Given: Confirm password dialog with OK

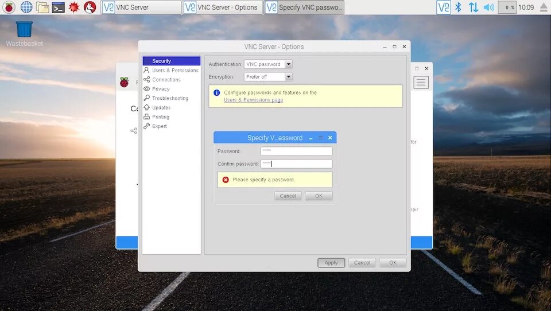Looking at the screenshot, I should click(x=319, y=196).
